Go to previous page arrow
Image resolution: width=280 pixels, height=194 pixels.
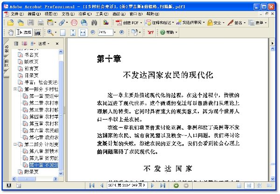pyautogui.click(x=102, y=186)
